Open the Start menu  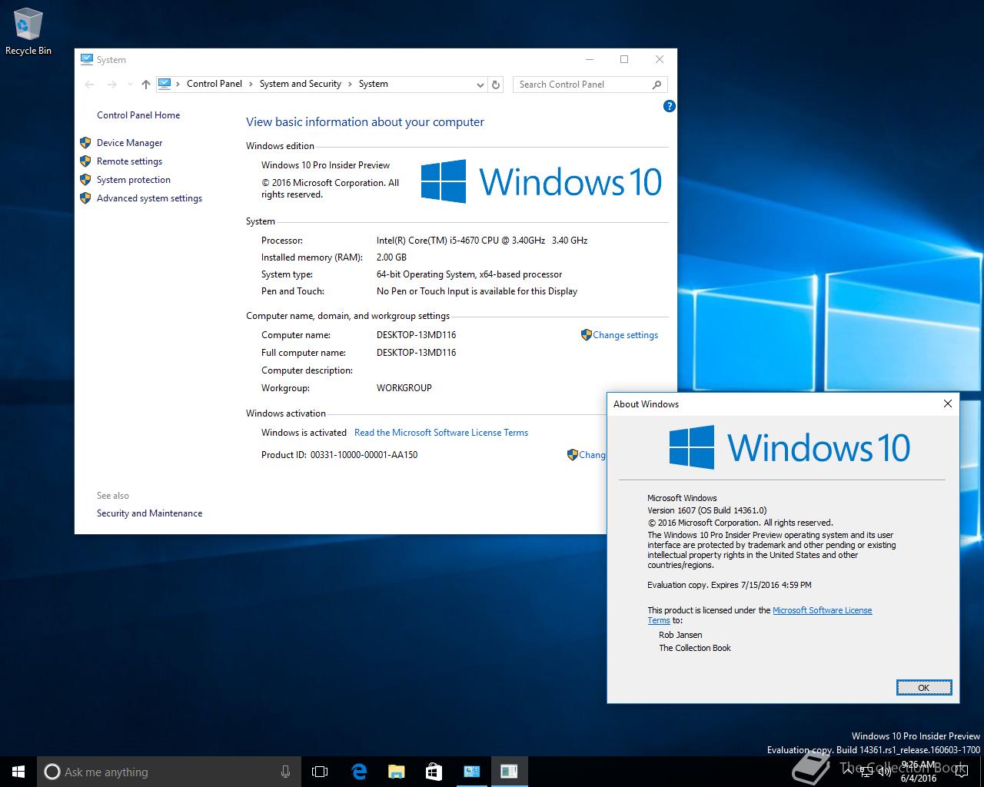pos(18,772)
